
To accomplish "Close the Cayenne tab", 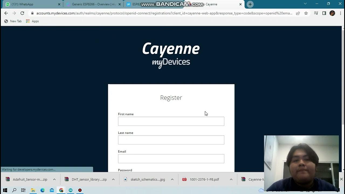I will (x=240, y=4).
